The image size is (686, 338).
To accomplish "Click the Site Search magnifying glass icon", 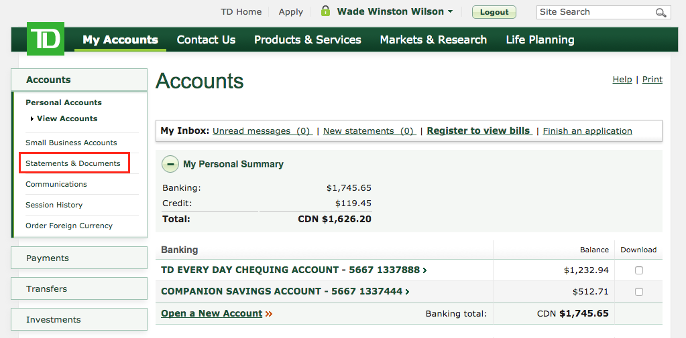I will pyautogui.click(x=661, y=13).
